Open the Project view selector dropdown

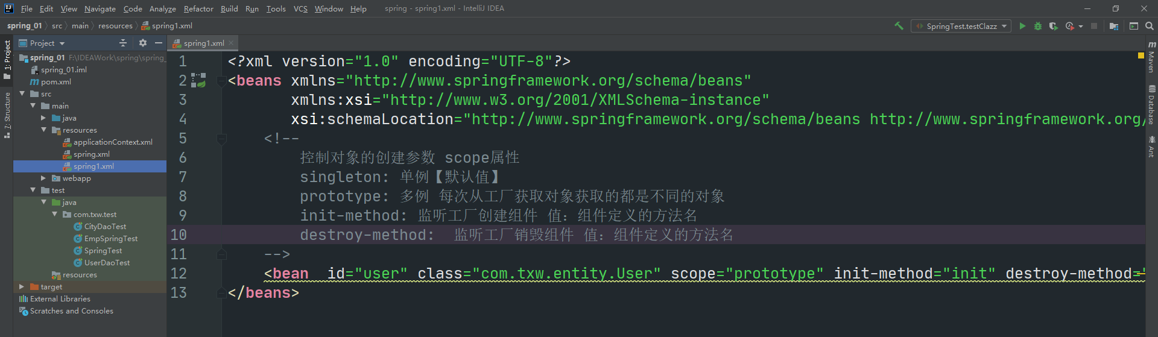(x=42, y=43)
